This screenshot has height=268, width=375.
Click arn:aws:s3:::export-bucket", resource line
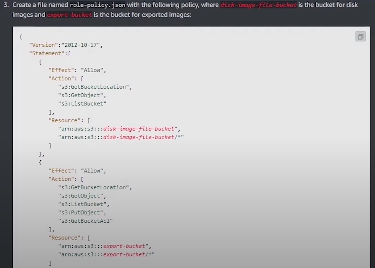[x=105, y=246]
